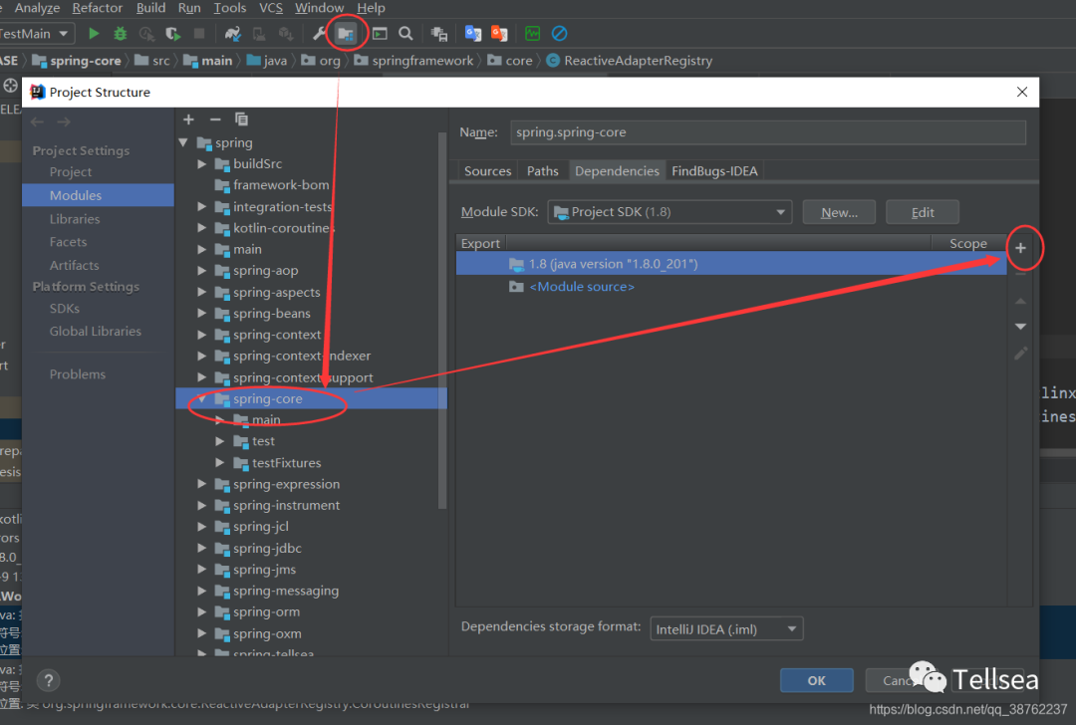Click the module Name input field

(x=768, y=132)
